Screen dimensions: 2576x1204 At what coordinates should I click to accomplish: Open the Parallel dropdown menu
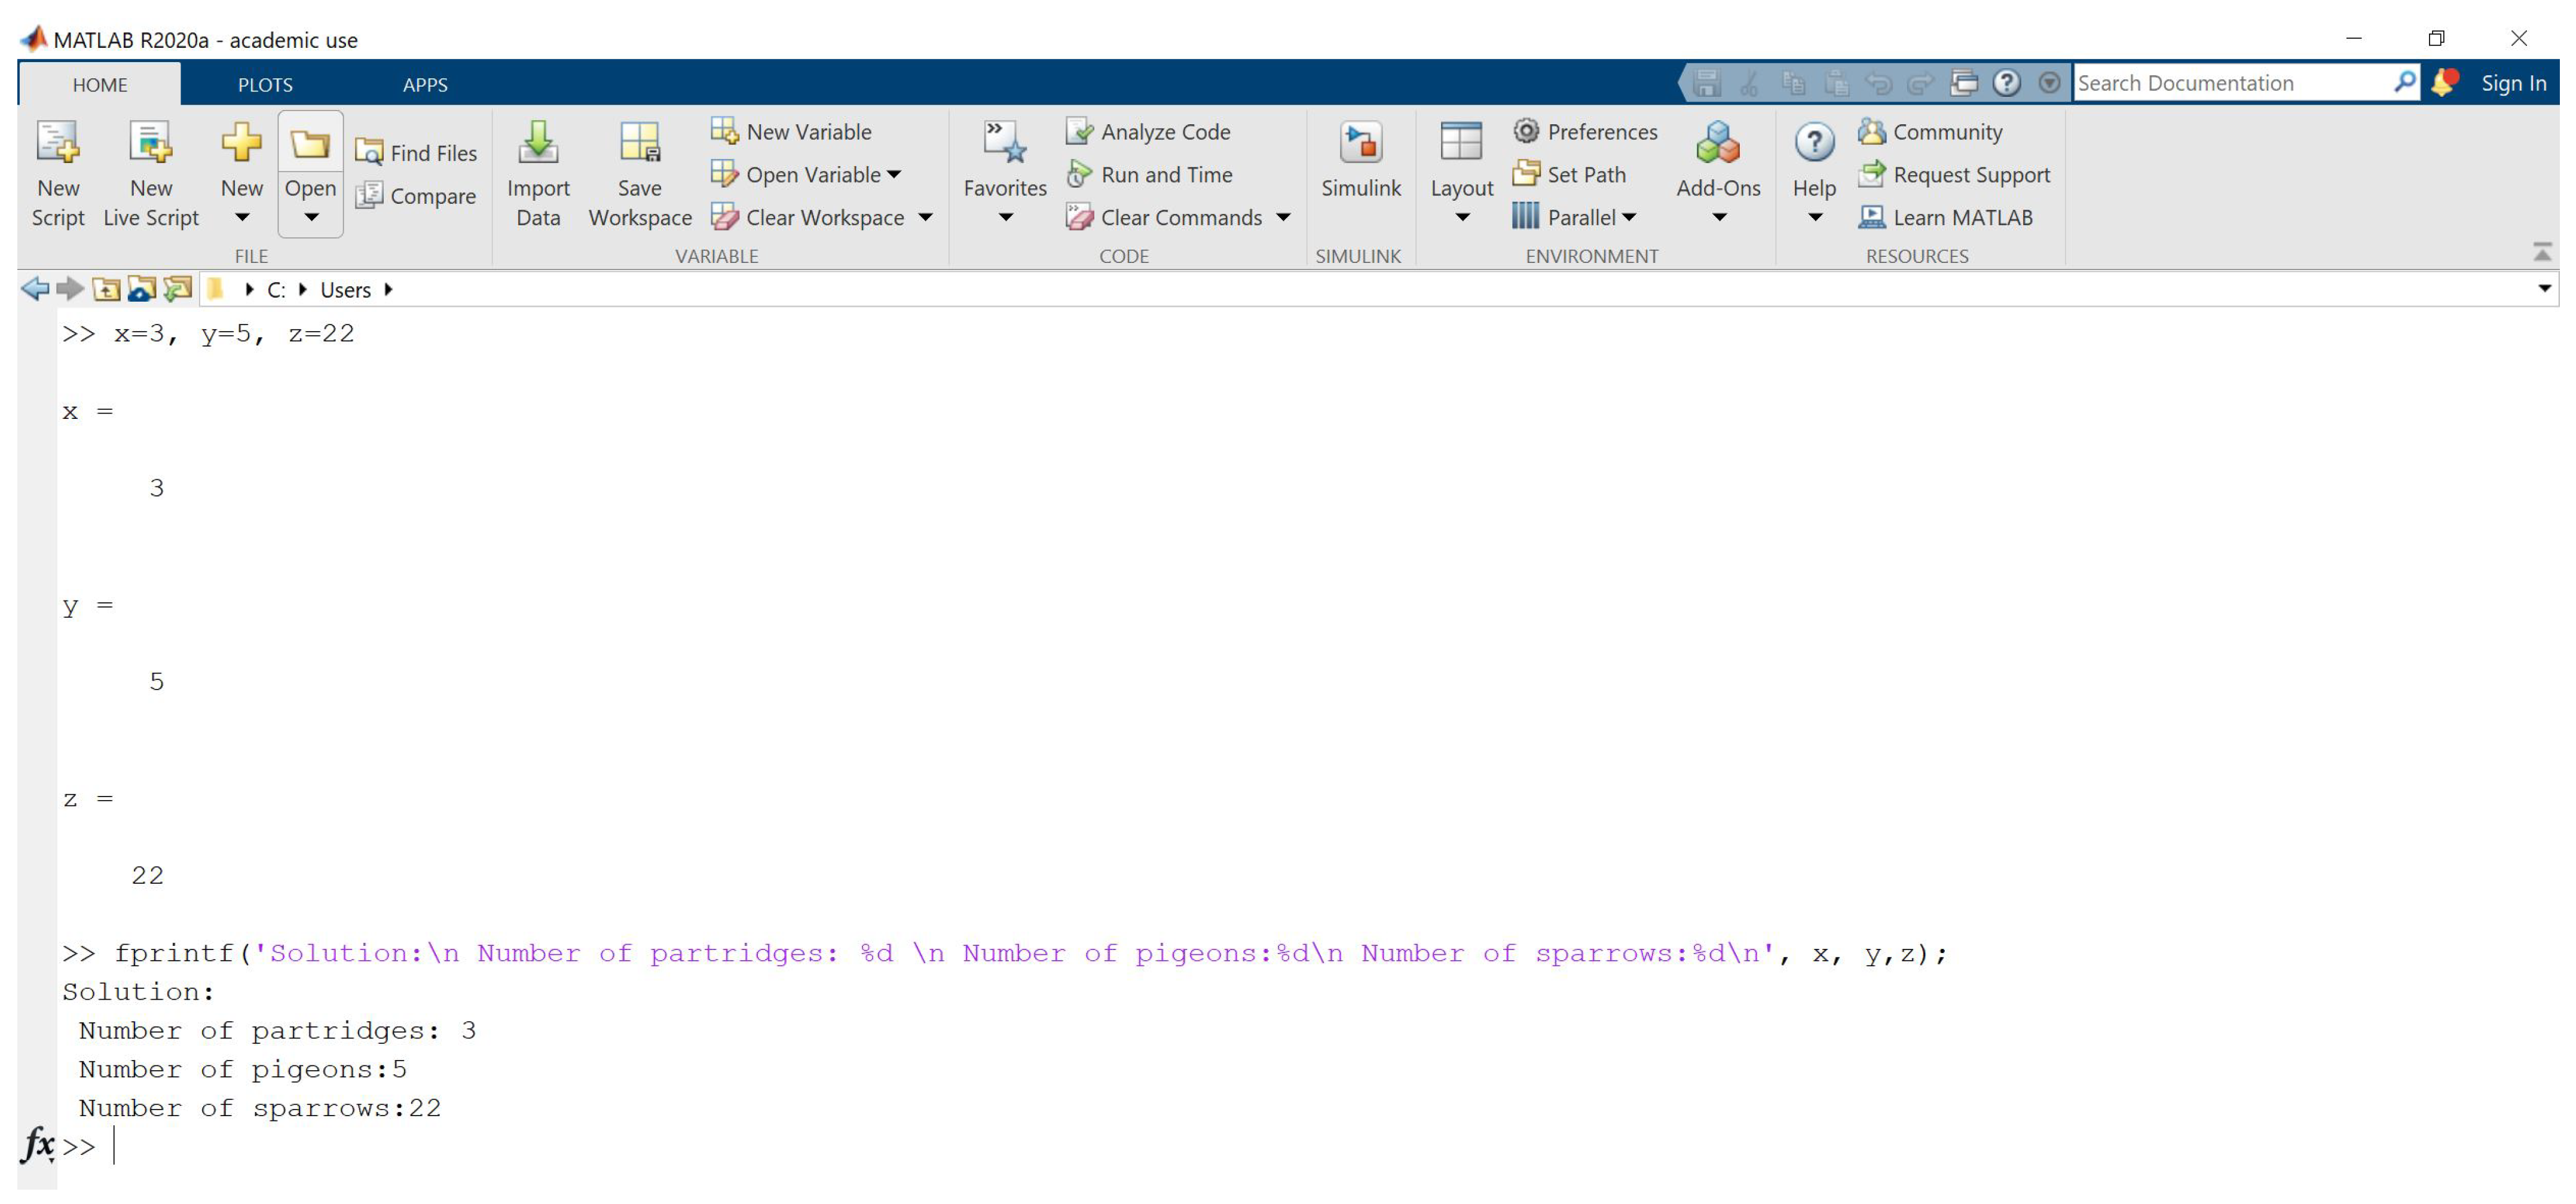1629,218
